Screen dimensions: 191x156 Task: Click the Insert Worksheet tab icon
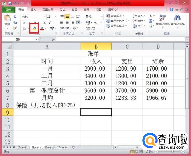pos(73,147)
